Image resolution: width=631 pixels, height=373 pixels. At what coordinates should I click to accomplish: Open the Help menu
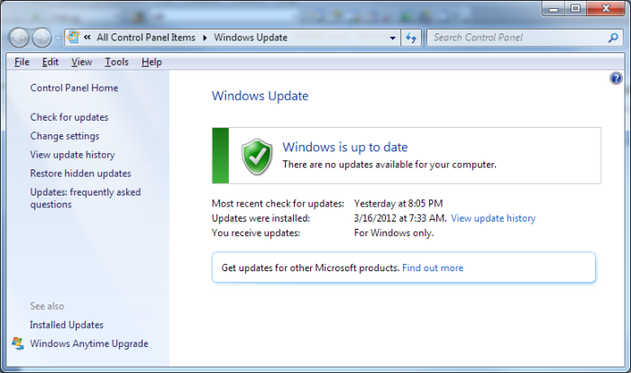click(151, 62)
